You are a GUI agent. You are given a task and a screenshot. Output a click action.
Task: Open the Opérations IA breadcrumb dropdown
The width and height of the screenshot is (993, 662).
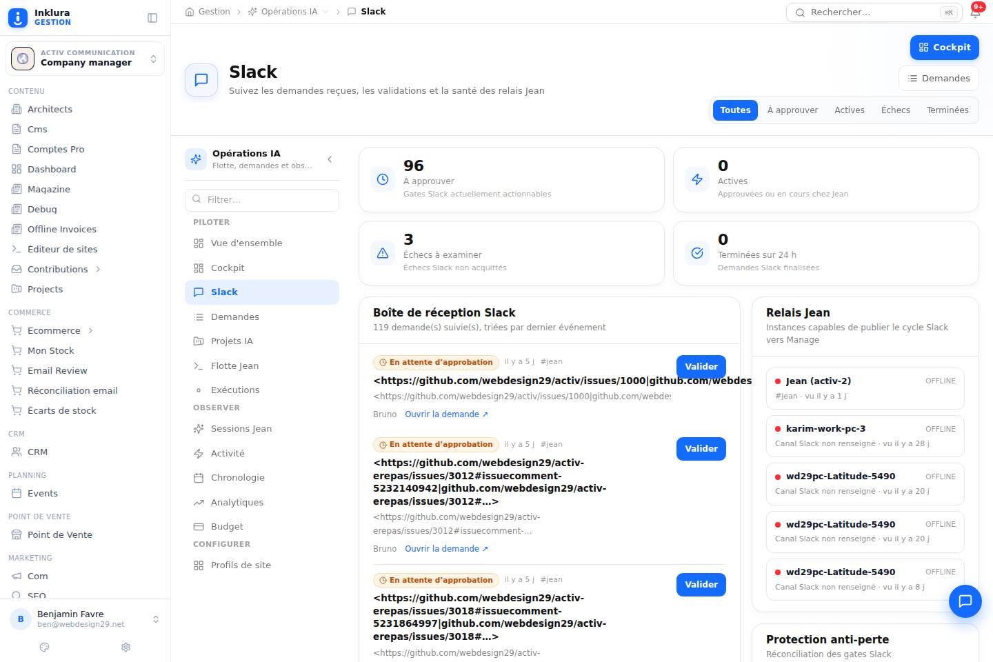tap(325, 12)
